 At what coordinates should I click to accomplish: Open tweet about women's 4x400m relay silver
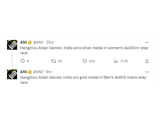pos(84,50)
